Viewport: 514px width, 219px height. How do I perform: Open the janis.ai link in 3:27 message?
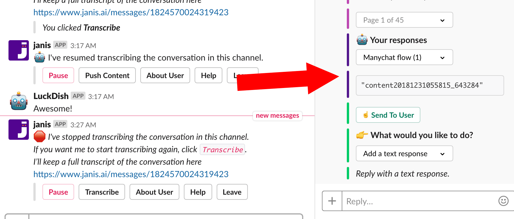click(x=131, y=174)
